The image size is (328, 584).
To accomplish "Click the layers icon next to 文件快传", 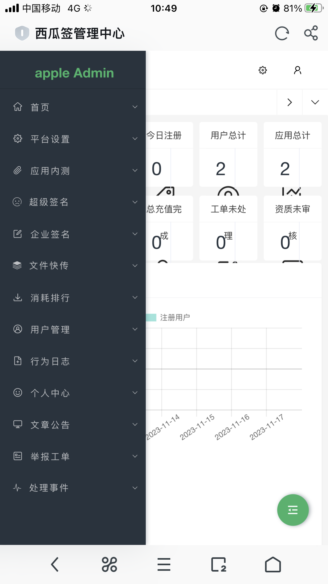I will click(17, 265).
